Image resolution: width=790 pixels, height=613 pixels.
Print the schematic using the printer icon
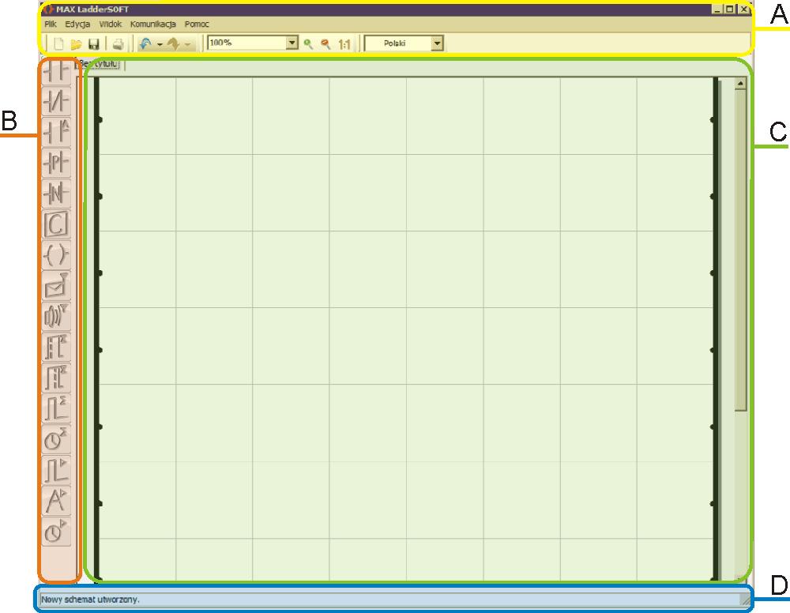pyautogui.click(x=118, y=44)
